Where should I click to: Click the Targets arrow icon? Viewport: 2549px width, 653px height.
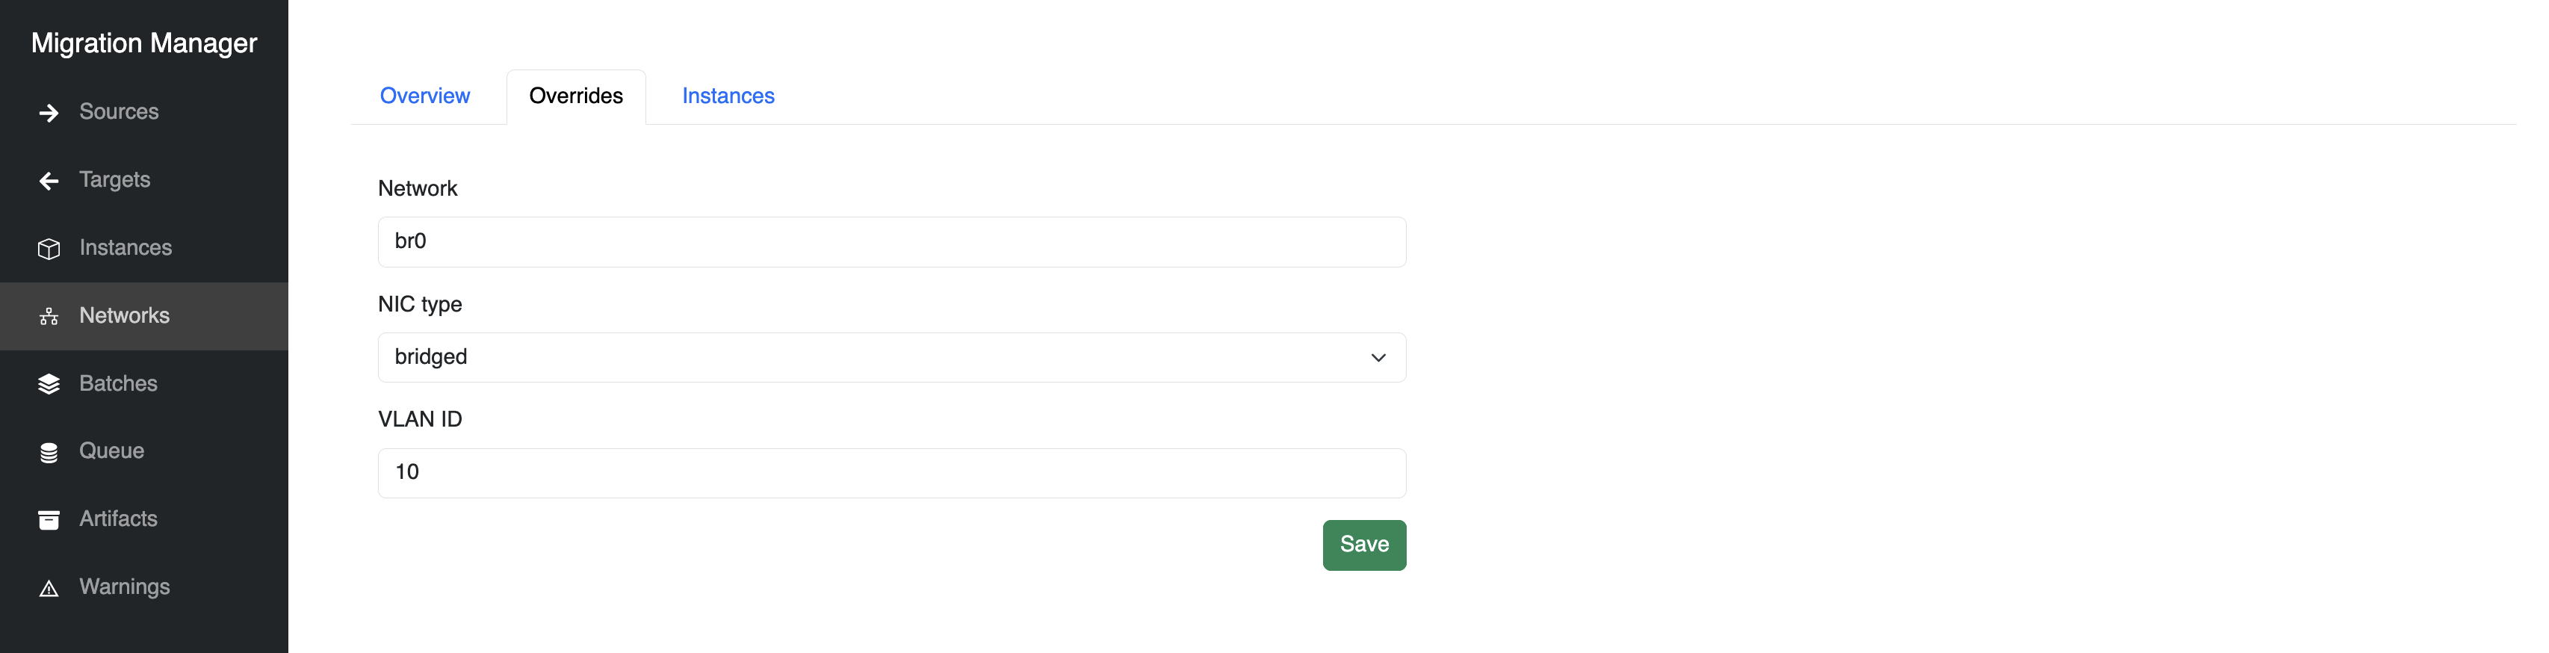[49, 180]
